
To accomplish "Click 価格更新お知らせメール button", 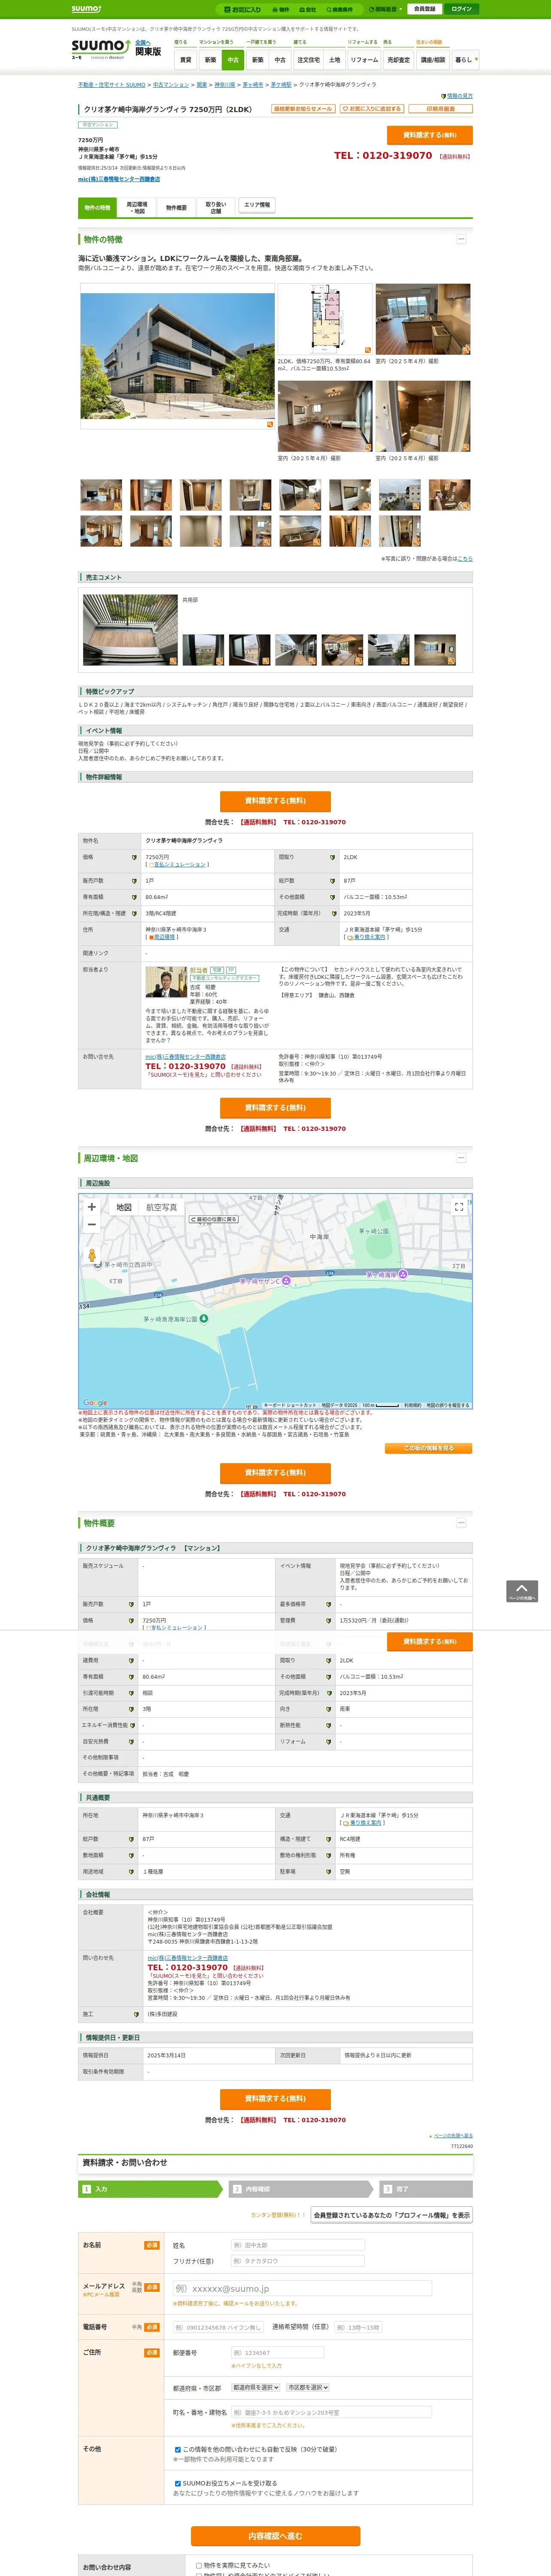I will pos(303,109).
